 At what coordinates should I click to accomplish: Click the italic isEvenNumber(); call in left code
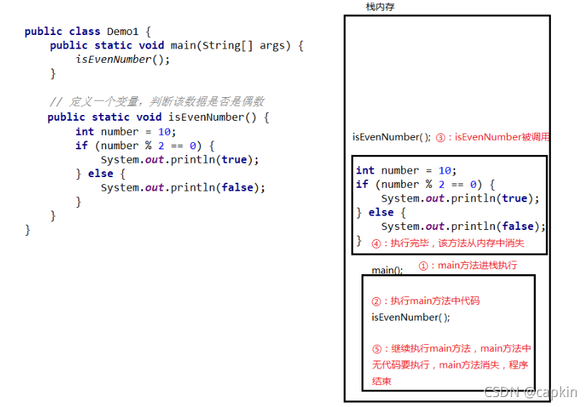(x=123, y=59)
